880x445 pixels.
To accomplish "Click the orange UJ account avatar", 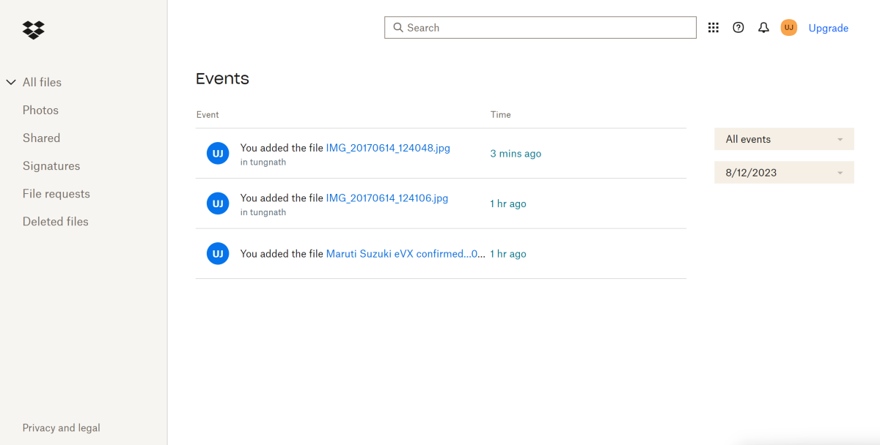I will coord(788,28).
